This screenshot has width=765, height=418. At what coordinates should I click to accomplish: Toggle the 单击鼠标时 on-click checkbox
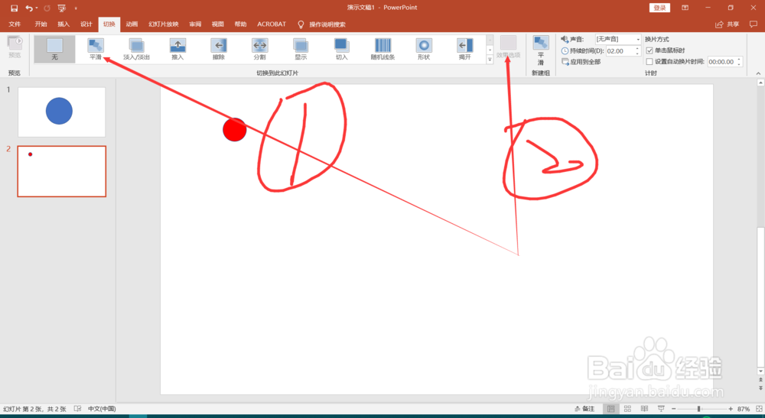pos(649,50)
